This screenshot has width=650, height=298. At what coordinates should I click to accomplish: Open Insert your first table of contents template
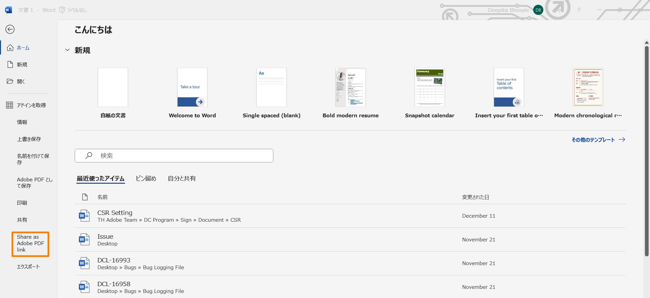click(x=509, y=93)
